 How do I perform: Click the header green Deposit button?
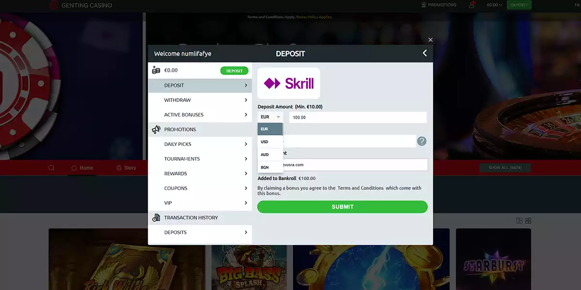519,5
